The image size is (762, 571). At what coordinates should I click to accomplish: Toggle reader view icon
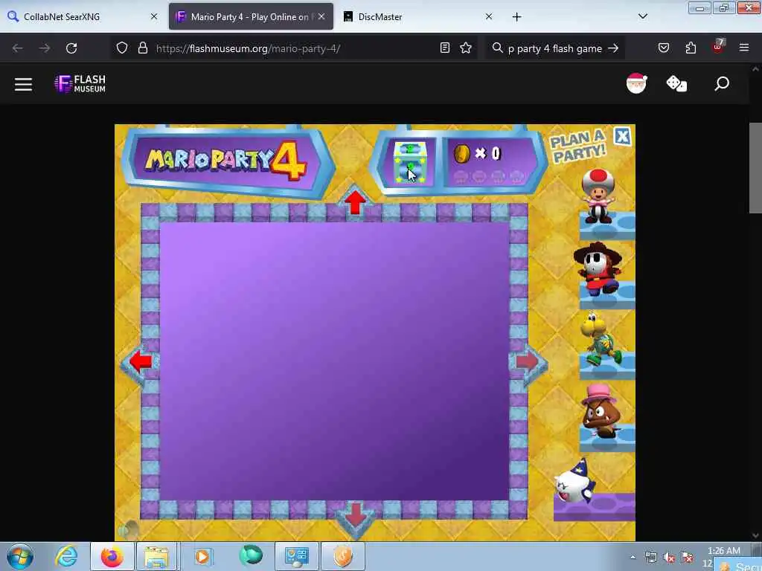pyautogui.click(x=445, y=48)
